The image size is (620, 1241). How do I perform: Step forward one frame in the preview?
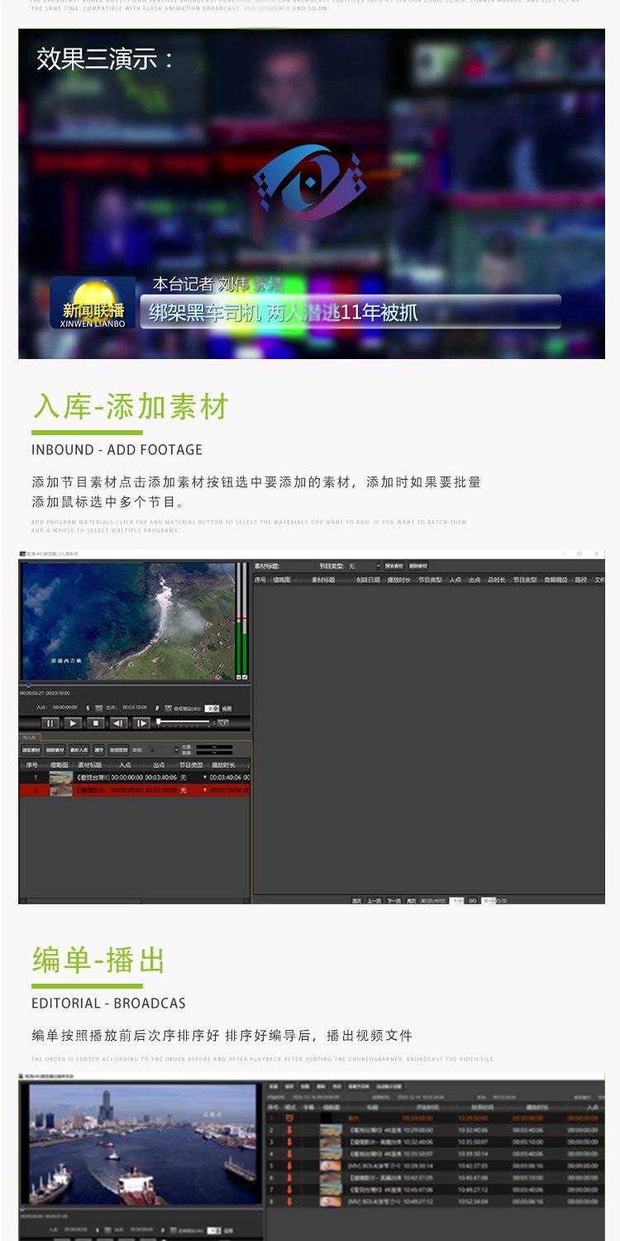[x=141, y=723]
